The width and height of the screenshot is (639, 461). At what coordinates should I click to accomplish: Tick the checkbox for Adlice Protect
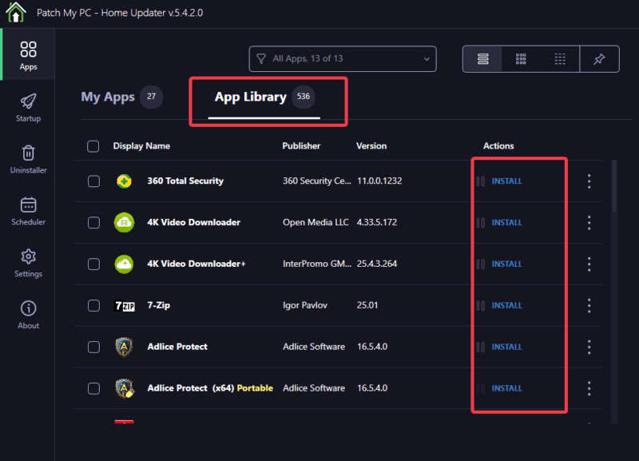pyautogui.click(x=93, y=347)
